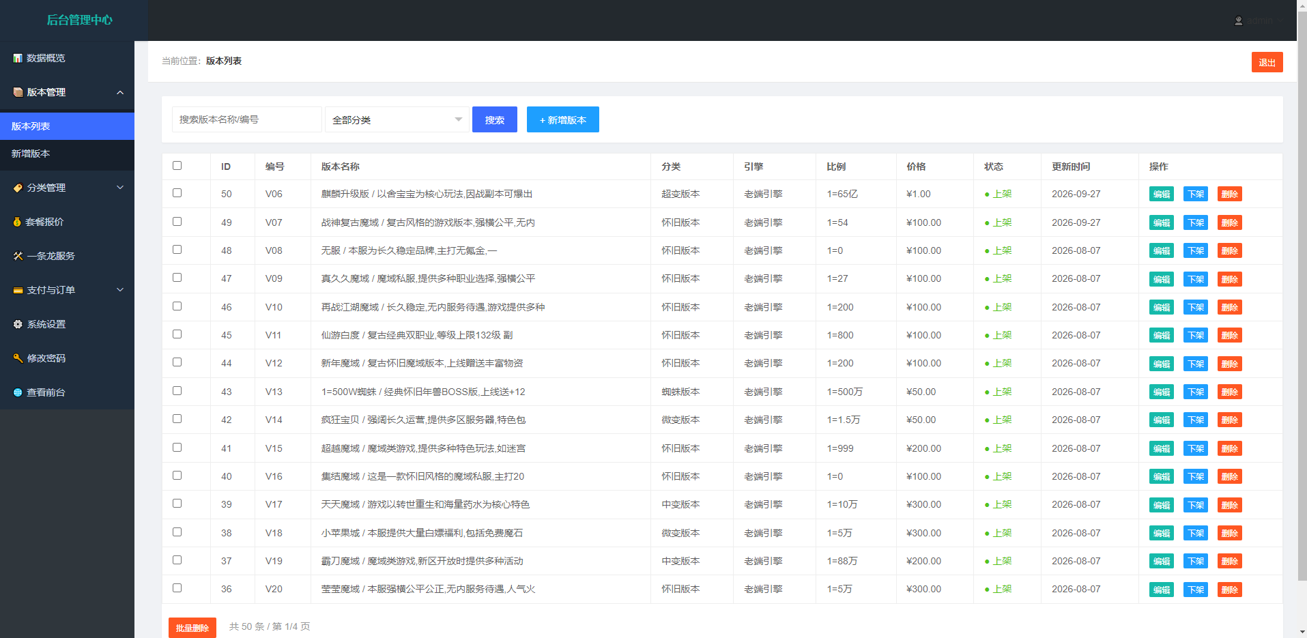This screenshot has width=1307, height=638.
Task: Click 删除 for the V12 row
Action: 1230,364
